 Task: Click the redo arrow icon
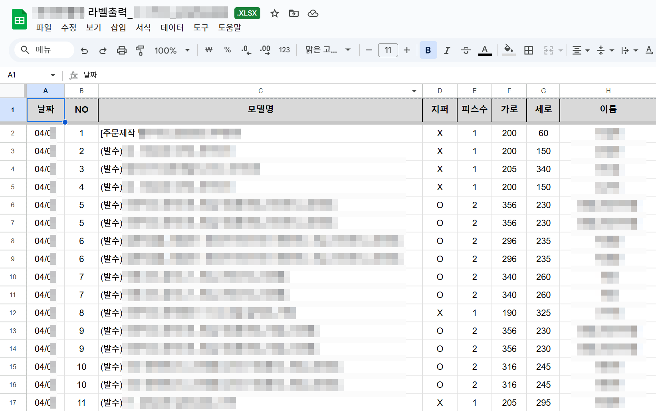[x=103, y=50]
